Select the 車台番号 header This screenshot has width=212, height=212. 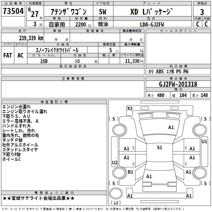point(178,78)
